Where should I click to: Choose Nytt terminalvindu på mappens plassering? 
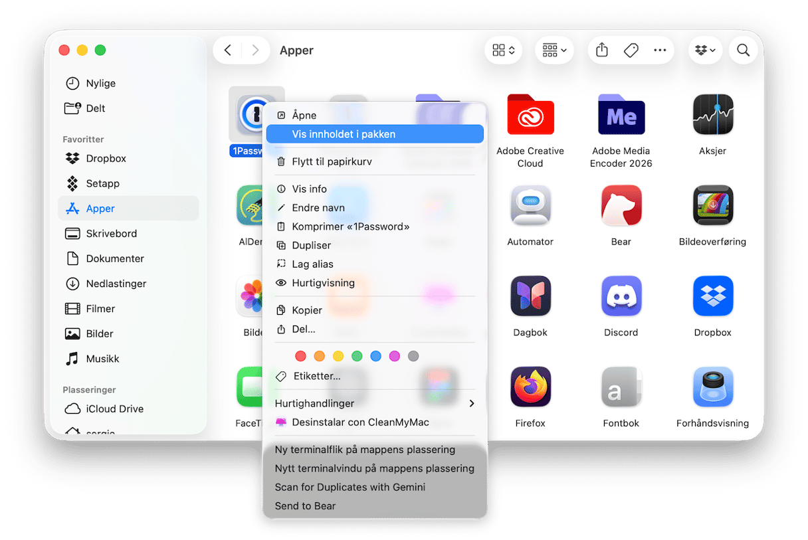click(375, 468)
